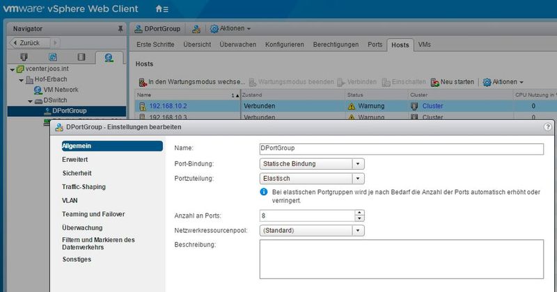Select Überwachung settings section

82,228
